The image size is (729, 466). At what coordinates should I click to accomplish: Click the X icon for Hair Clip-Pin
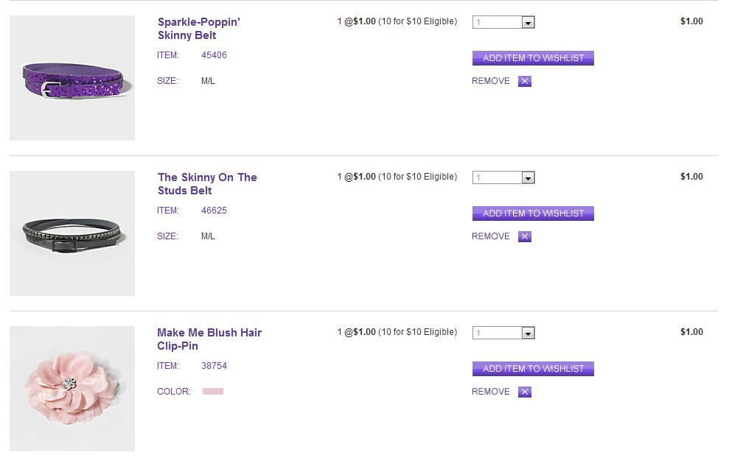click(525, 392)
